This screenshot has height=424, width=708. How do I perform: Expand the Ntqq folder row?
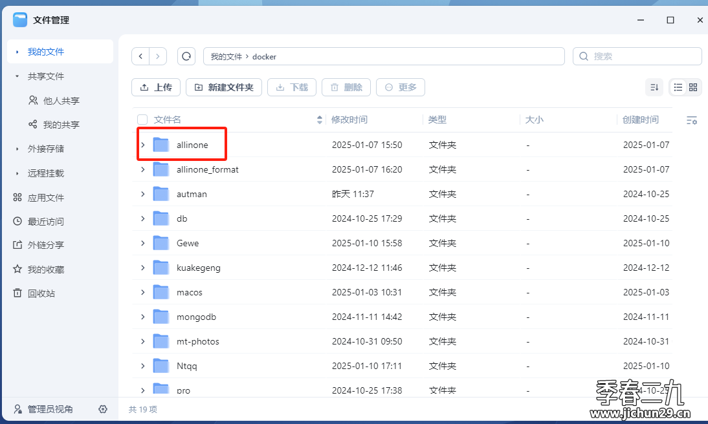[x=142, y=366]
